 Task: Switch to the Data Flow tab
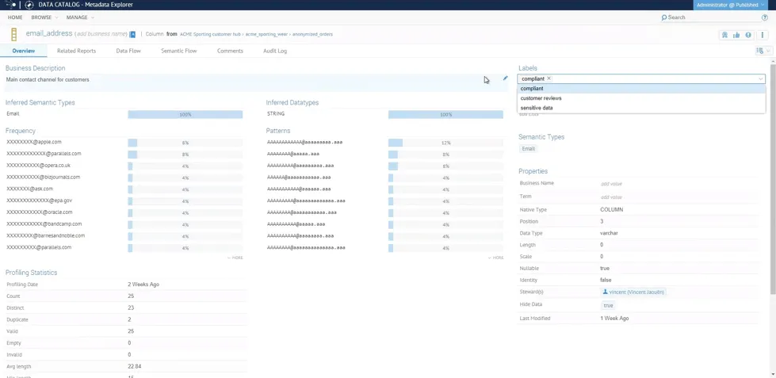coord(128,51)
